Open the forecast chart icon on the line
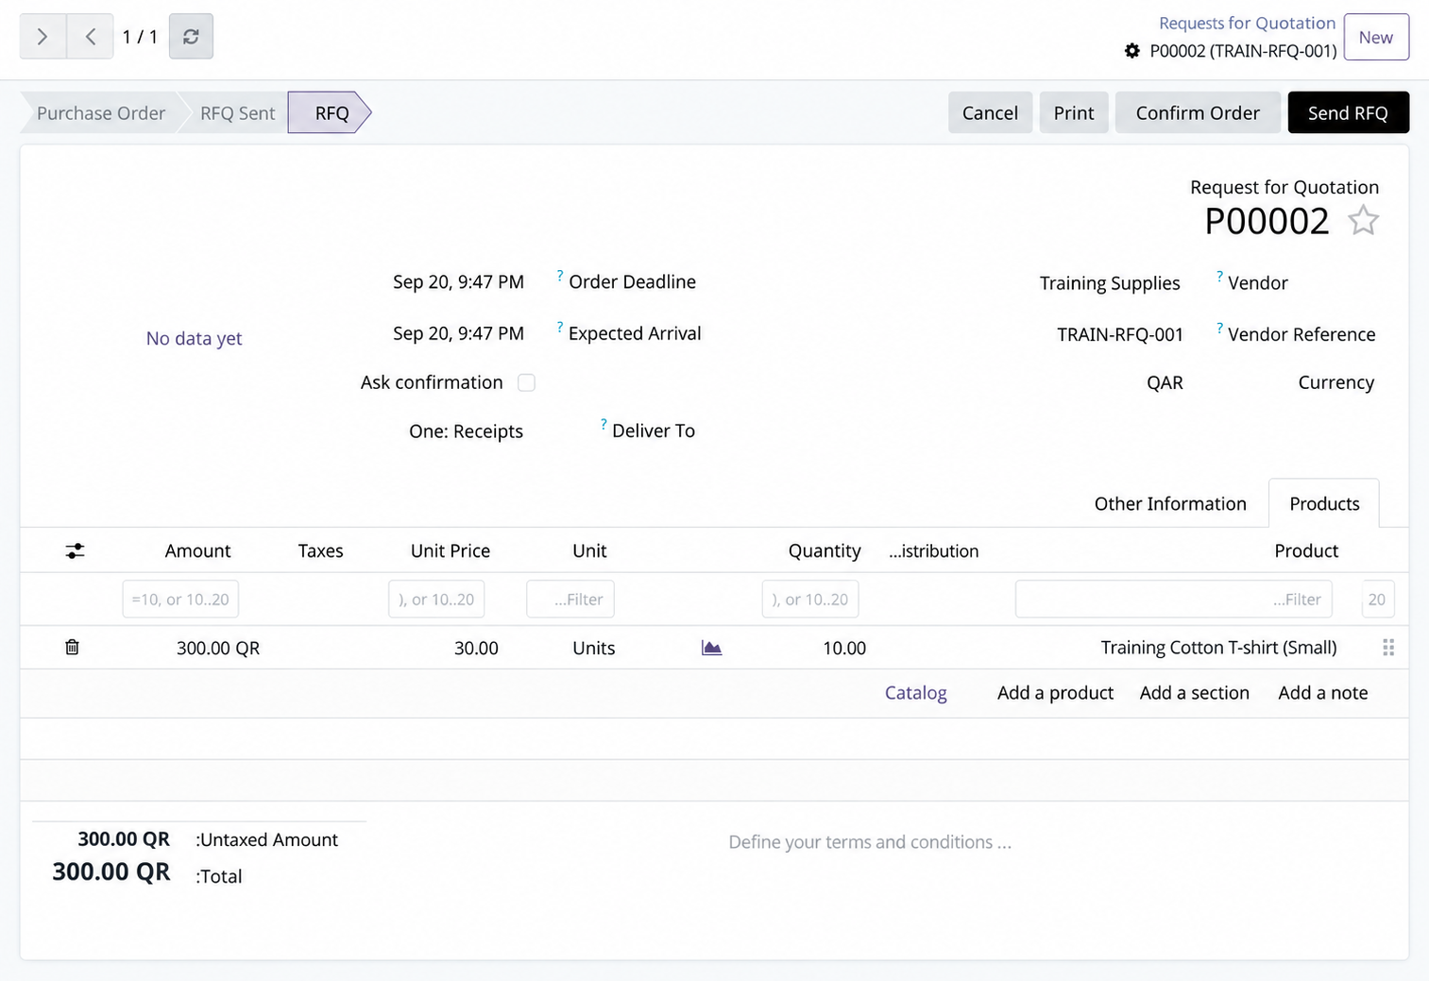Viewport: 1429px width, 981px height. point(711,648)
